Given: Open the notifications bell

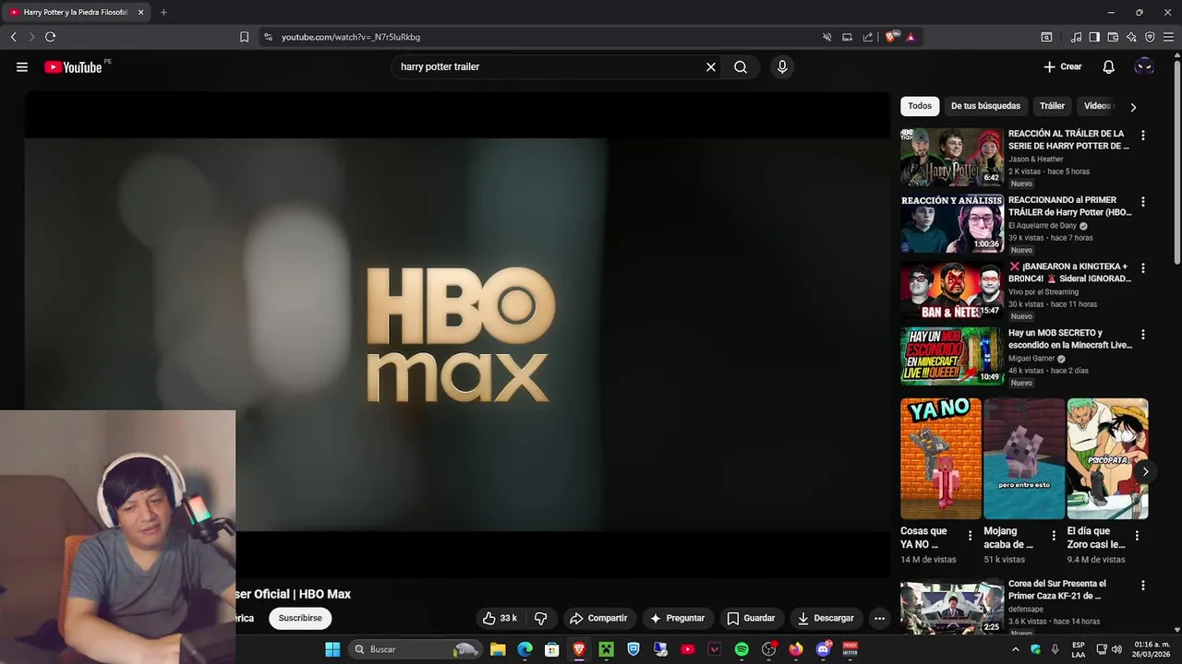Looking at the screenshot, I should tap(1109, 66).
